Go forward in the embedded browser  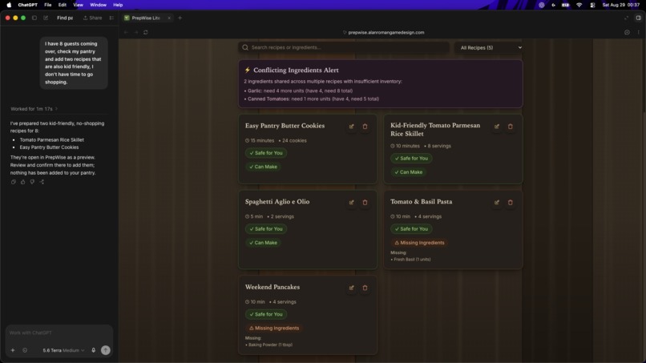136,32
